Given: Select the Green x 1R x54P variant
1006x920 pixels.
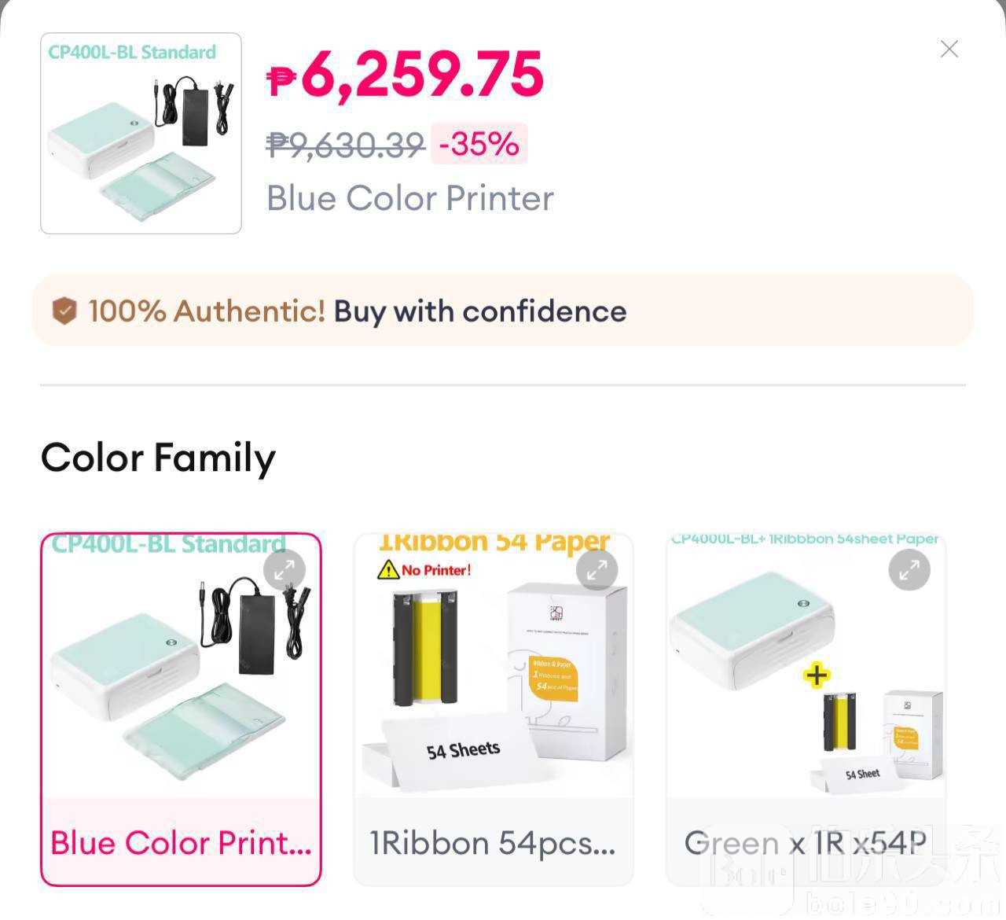Looking at the screenshot, I should pyautogui.click(x=806, y=709).
